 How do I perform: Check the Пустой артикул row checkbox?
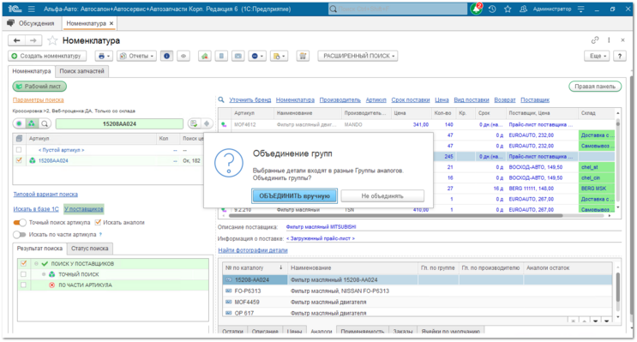point(19,150)
